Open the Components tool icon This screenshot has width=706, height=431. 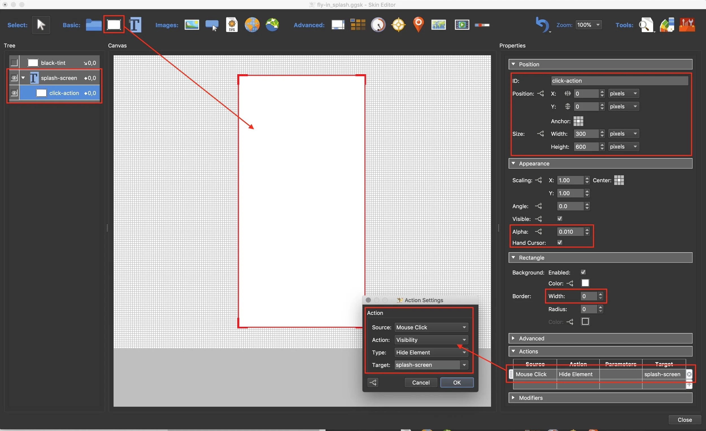click(x=667, y=25)
